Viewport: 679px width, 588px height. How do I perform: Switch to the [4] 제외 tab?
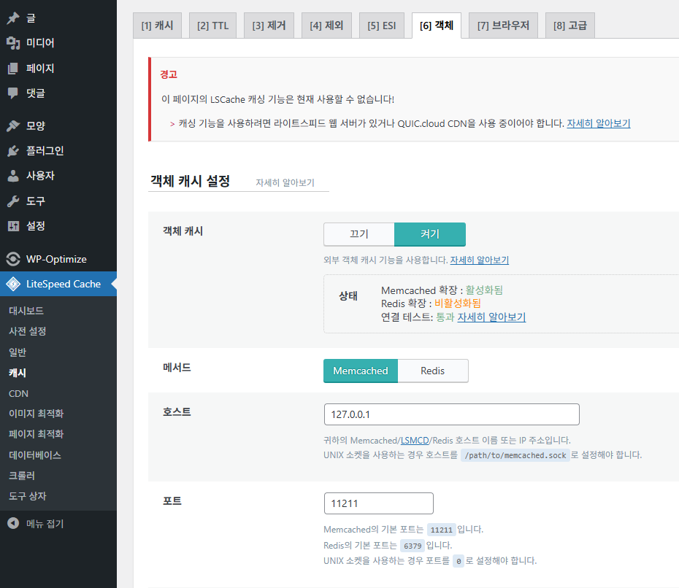[326, 26]
